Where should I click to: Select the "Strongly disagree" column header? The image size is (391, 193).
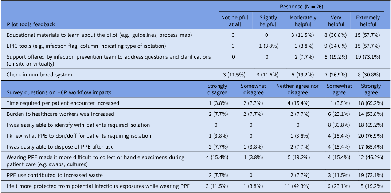[x=217, y=89]
